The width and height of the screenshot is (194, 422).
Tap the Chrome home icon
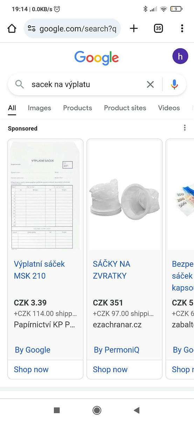tap(12, 29)
